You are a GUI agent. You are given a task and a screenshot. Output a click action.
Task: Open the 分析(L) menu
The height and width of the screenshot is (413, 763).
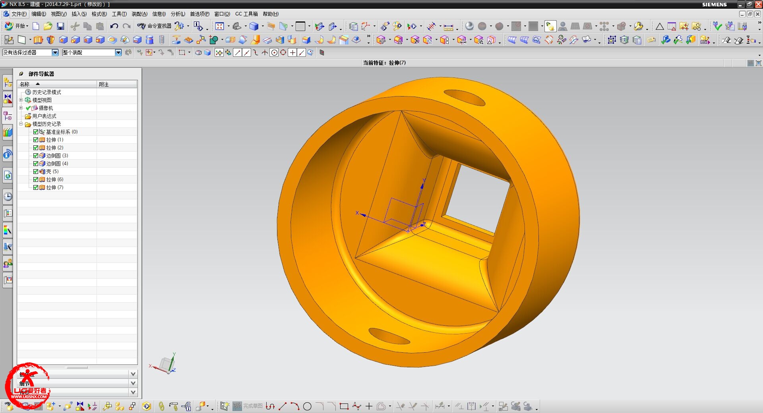tap(178, 14)
